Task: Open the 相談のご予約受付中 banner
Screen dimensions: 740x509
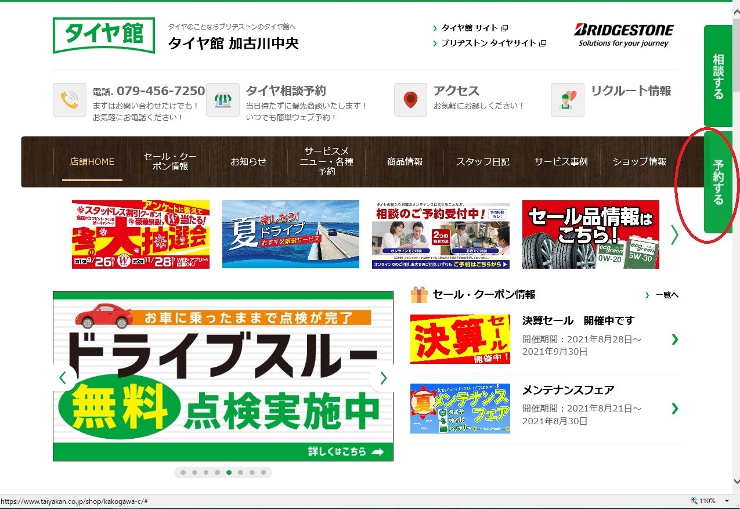Action: [x=441, y=234]
